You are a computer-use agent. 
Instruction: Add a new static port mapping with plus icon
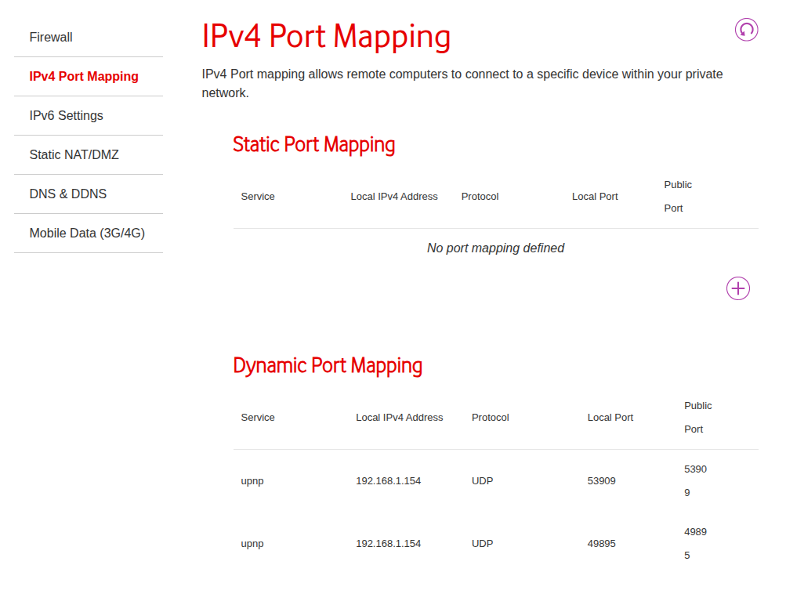point(737,288)
